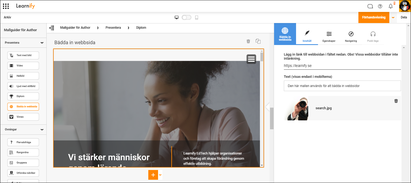Viewport: 411px width, 183px height.
Task: Click the Learnify logo
Action: (25, 6)
